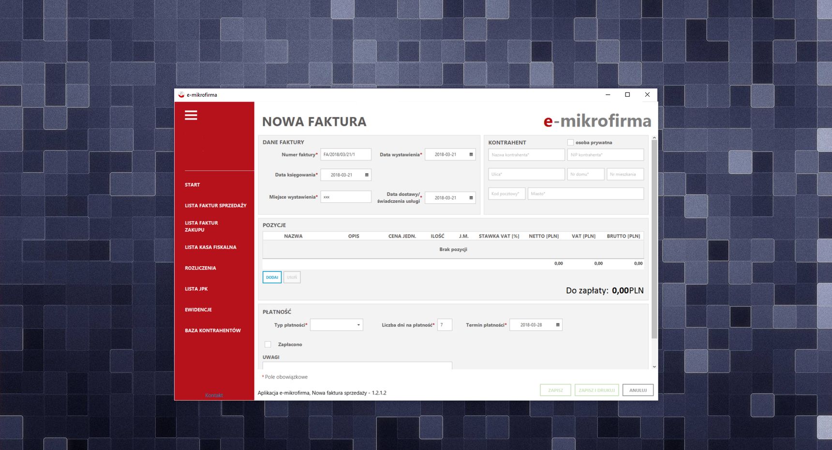Click the J.M. column header

click(x=463, y=236)
